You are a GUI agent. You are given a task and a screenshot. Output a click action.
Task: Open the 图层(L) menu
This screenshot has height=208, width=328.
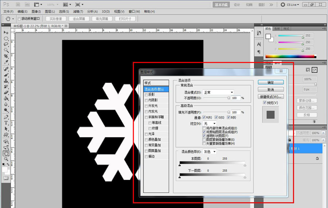[x=50, y=12]
